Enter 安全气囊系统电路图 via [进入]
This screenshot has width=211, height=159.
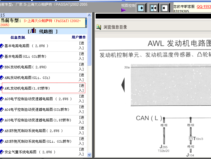pyautogui.click(x=81, y=152)
